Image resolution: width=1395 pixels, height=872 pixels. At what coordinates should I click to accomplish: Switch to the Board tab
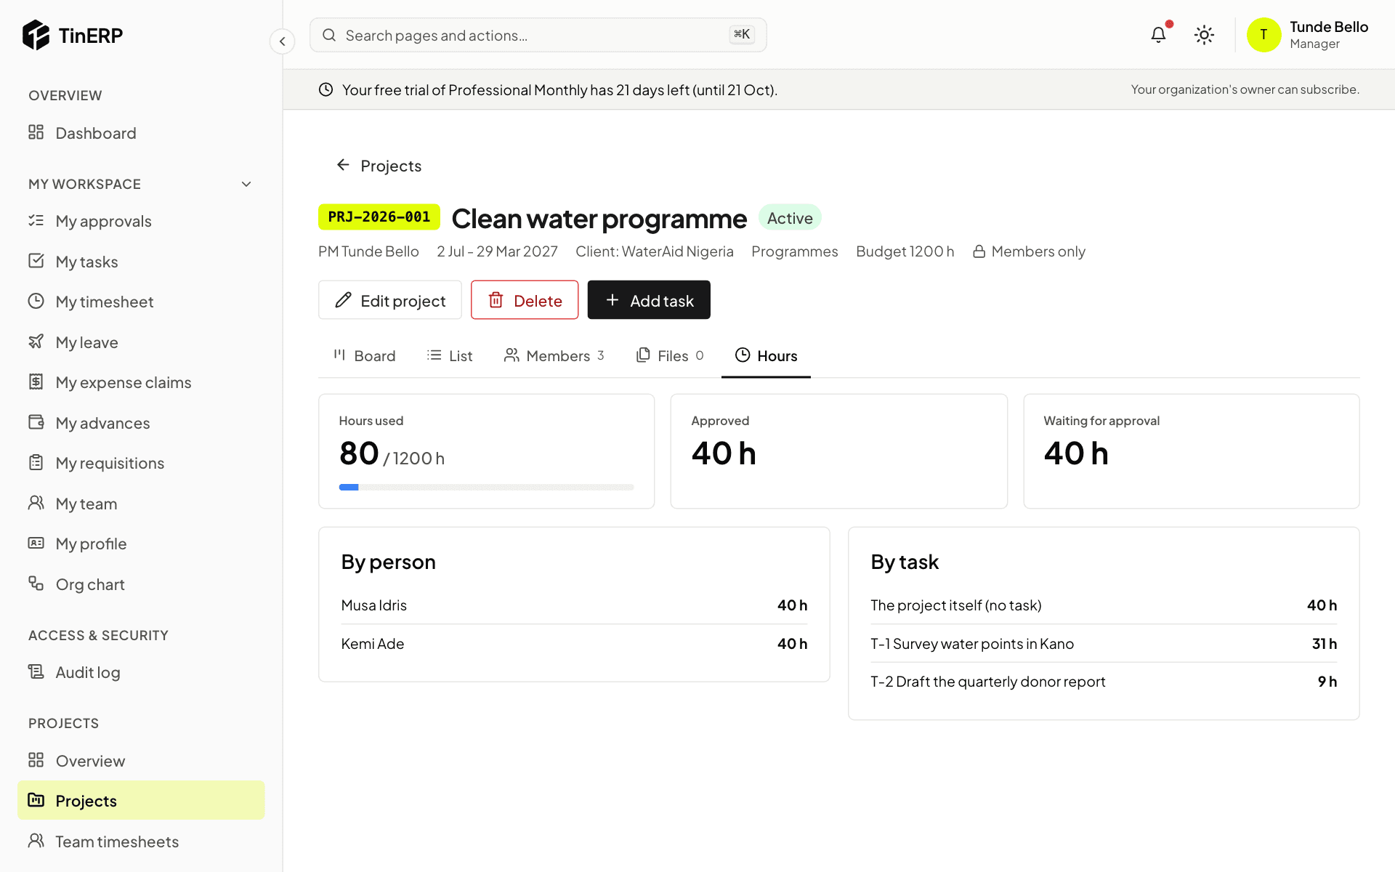[364, 355]
